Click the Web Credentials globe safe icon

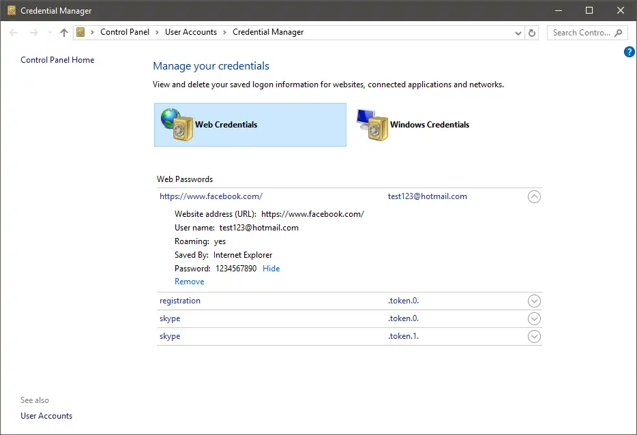pyautogui.click(x=177, y=125)
